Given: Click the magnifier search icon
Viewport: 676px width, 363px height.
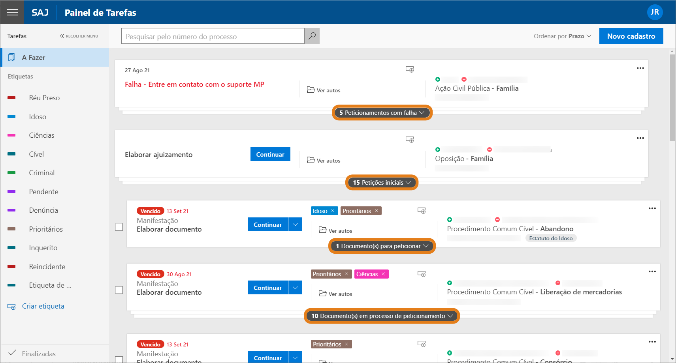Looking at the screenshot, I should (x=312, y=36).
